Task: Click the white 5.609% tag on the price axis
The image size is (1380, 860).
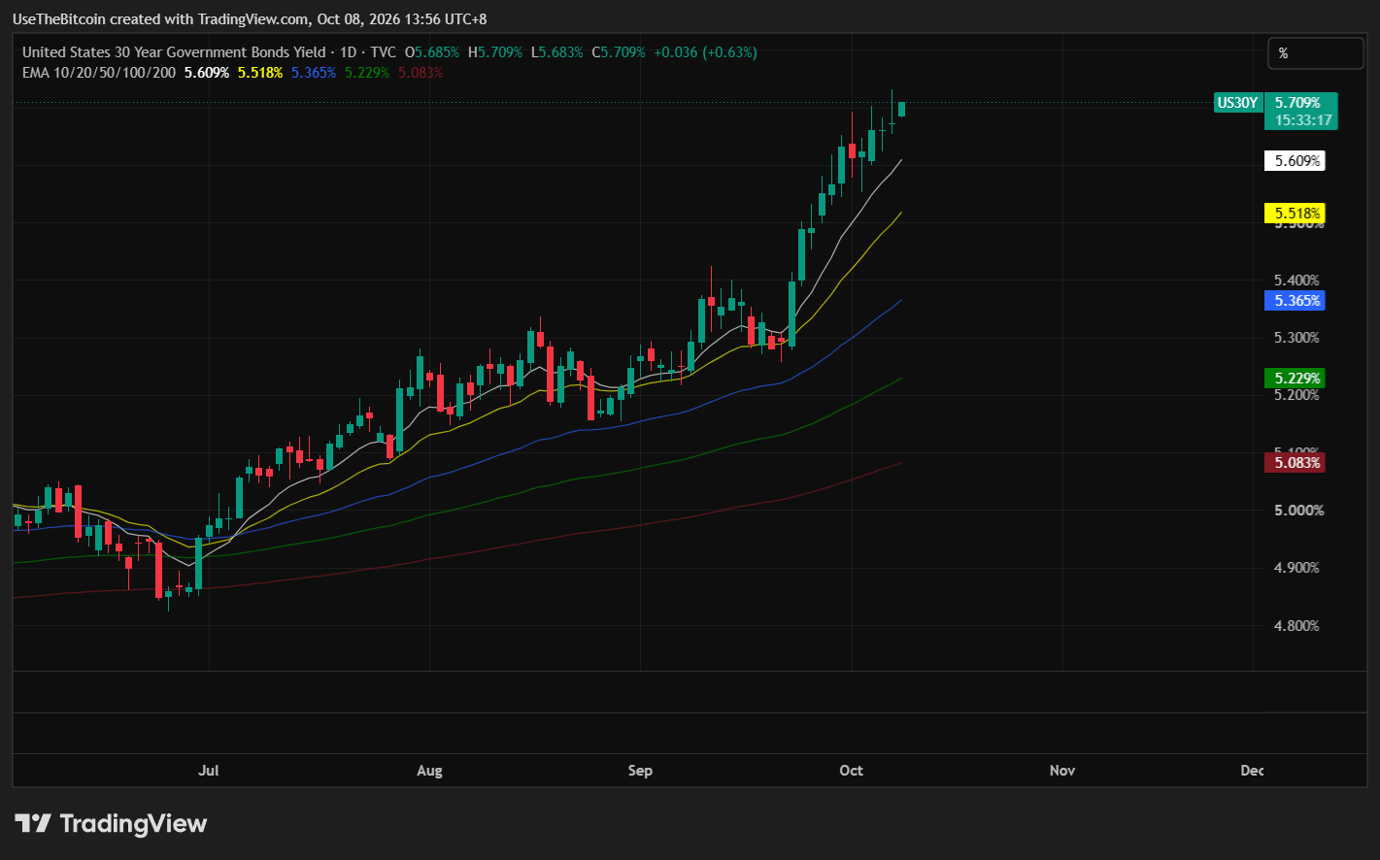Action: point(1295,161)
